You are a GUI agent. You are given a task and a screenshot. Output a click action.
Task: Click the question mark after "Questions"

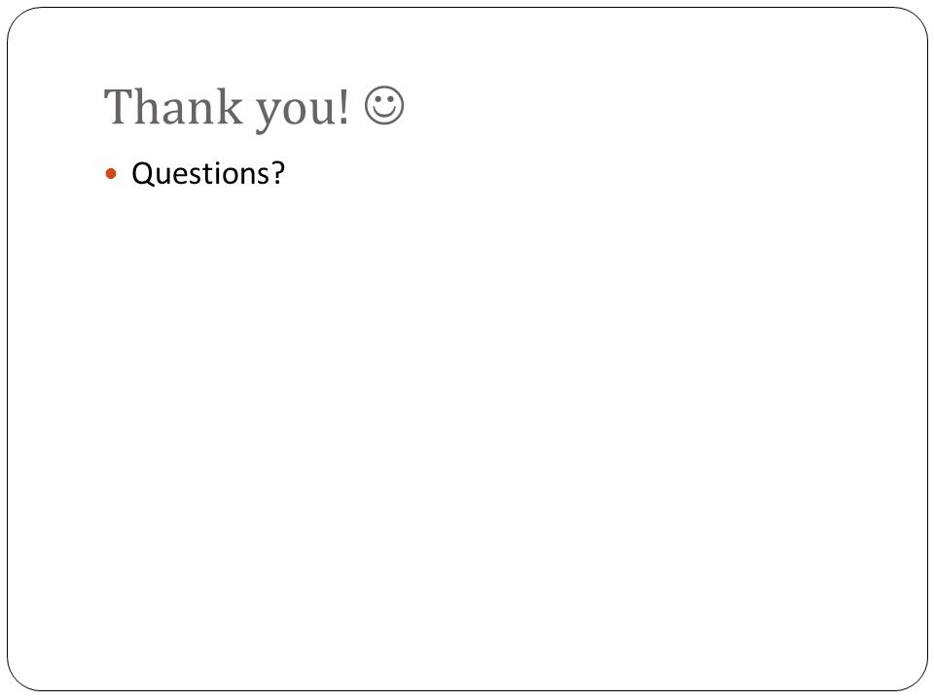[278, 173]
